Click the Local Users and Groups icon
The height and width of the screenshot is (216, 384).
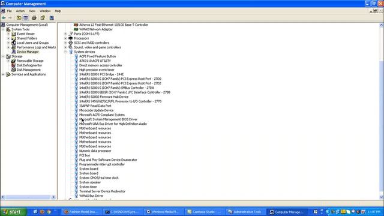(14, 43)
